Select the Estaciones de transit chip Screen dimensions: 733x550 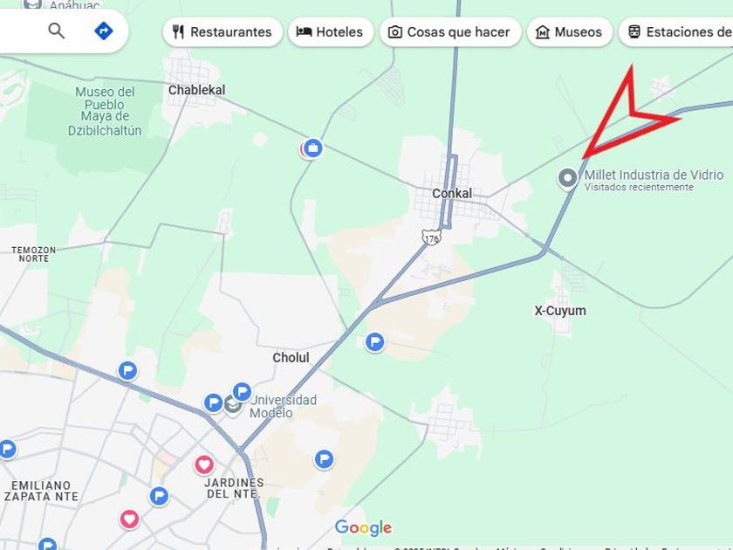(676, 31)
